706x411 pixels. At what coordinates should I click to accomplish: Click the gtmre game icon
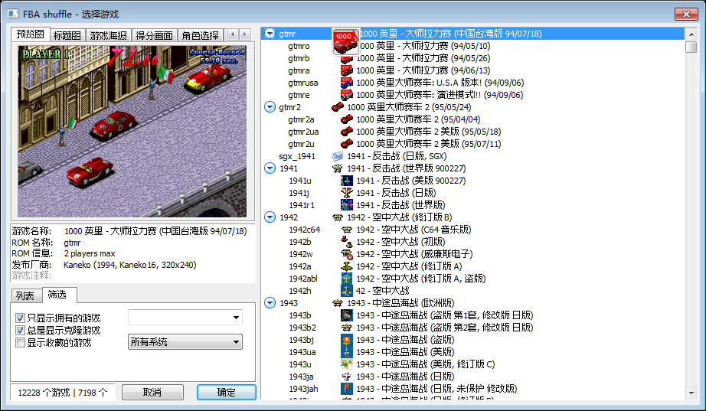pos(346,95)
